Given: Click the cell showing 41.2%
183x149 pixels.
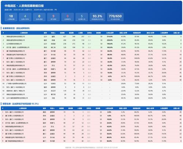Looking at the screenshot, I should pyautogui.click(x=123, y=44).
